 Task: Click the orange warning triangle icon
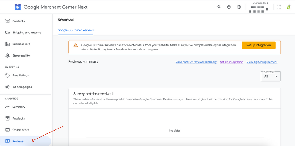76,45
